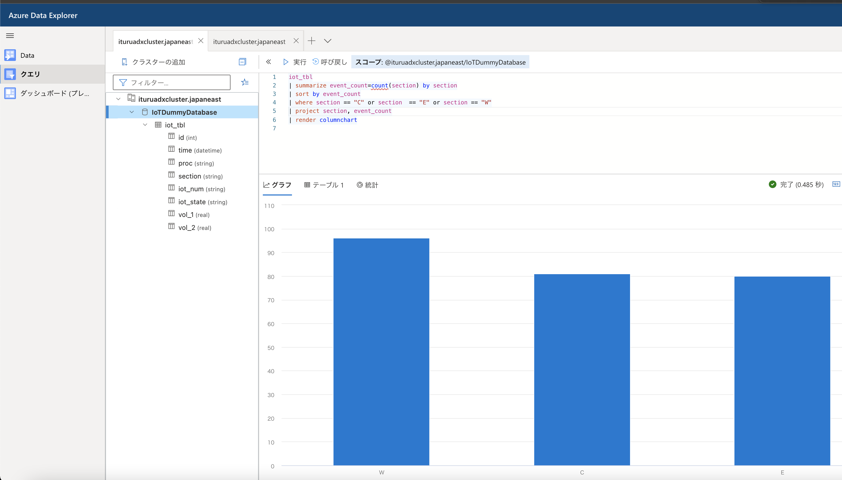Screen dimensions: 842x480
Task: Switch to the 統計 tab
Action: (367, 185)
